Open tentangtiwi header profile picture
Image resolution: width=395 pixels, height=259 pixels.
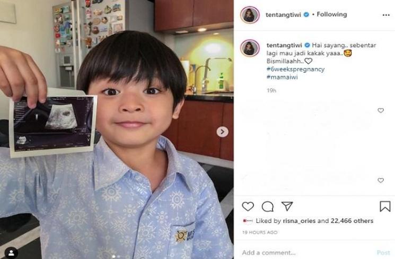point(250,15)
